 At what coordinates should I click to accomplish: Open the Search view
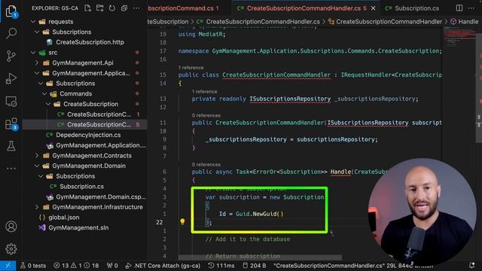pos(11,33)
